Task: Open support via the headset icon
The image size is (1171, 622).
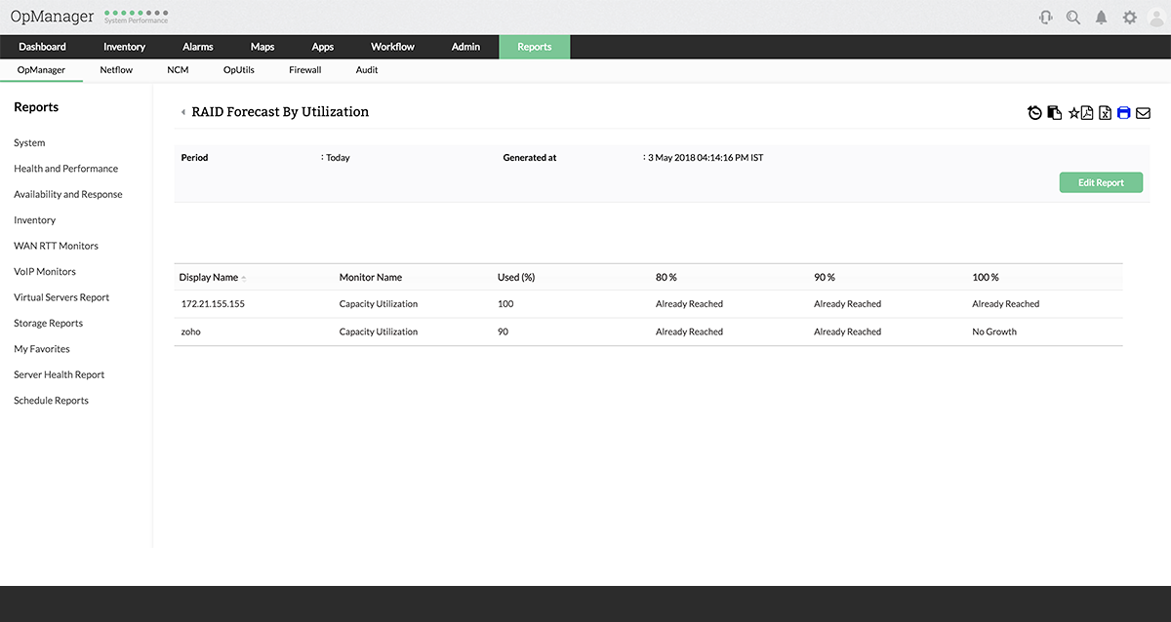Action: coord(1045,17)
